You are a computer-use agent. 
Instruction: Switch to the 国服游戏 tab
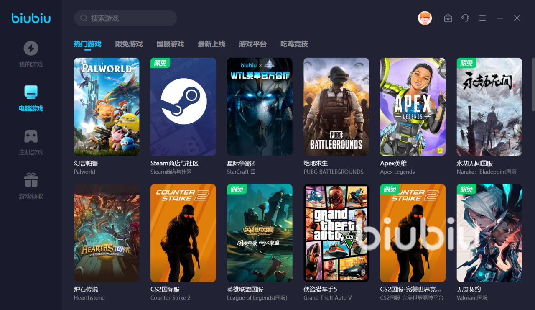pos(170,44)
